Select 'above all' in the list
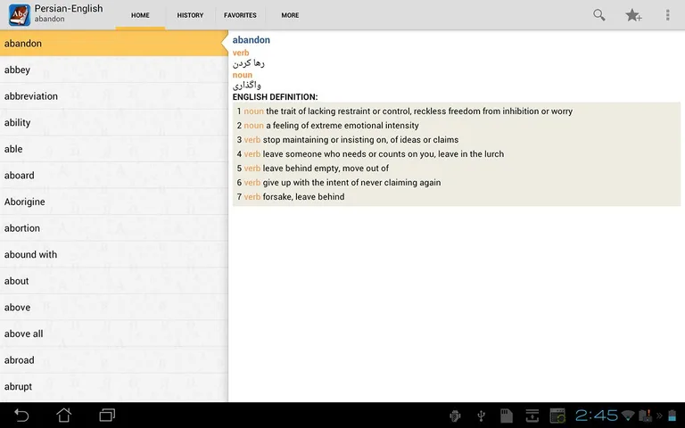Screen dimensions: 685x428 (x=114, y=333)
